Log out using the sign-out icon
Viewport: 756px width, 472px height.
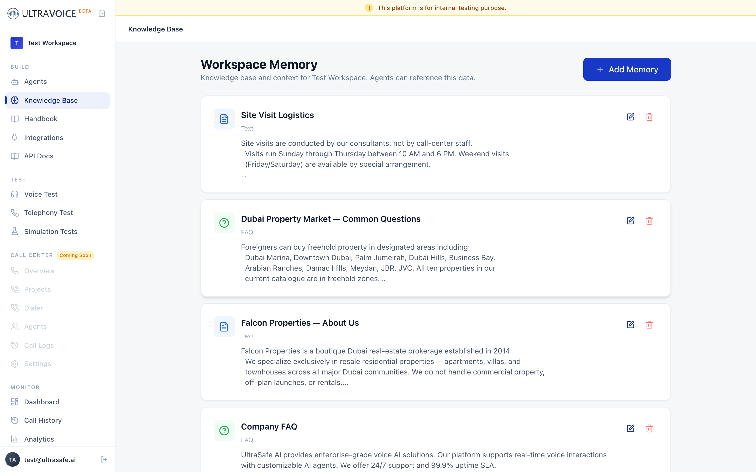(x=104, y=459)
